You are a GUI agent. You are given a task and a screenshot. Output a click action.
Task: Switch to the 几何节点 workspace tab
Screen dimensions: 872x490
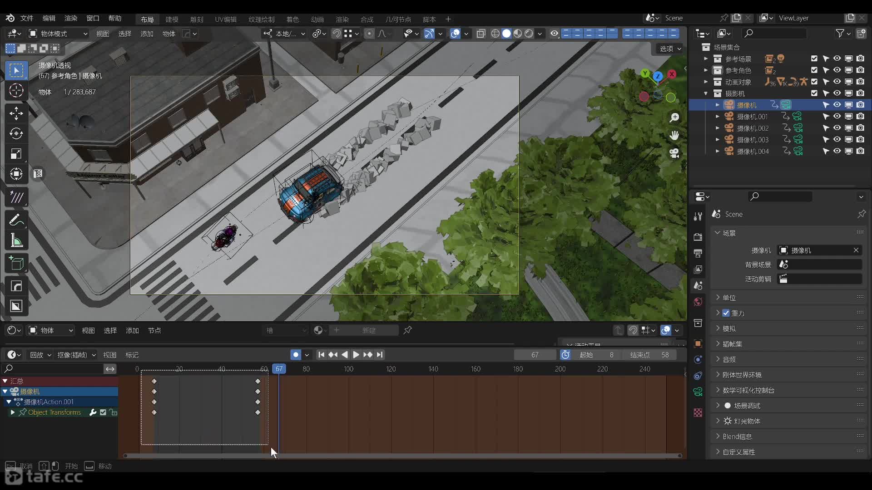click(398, 19)
